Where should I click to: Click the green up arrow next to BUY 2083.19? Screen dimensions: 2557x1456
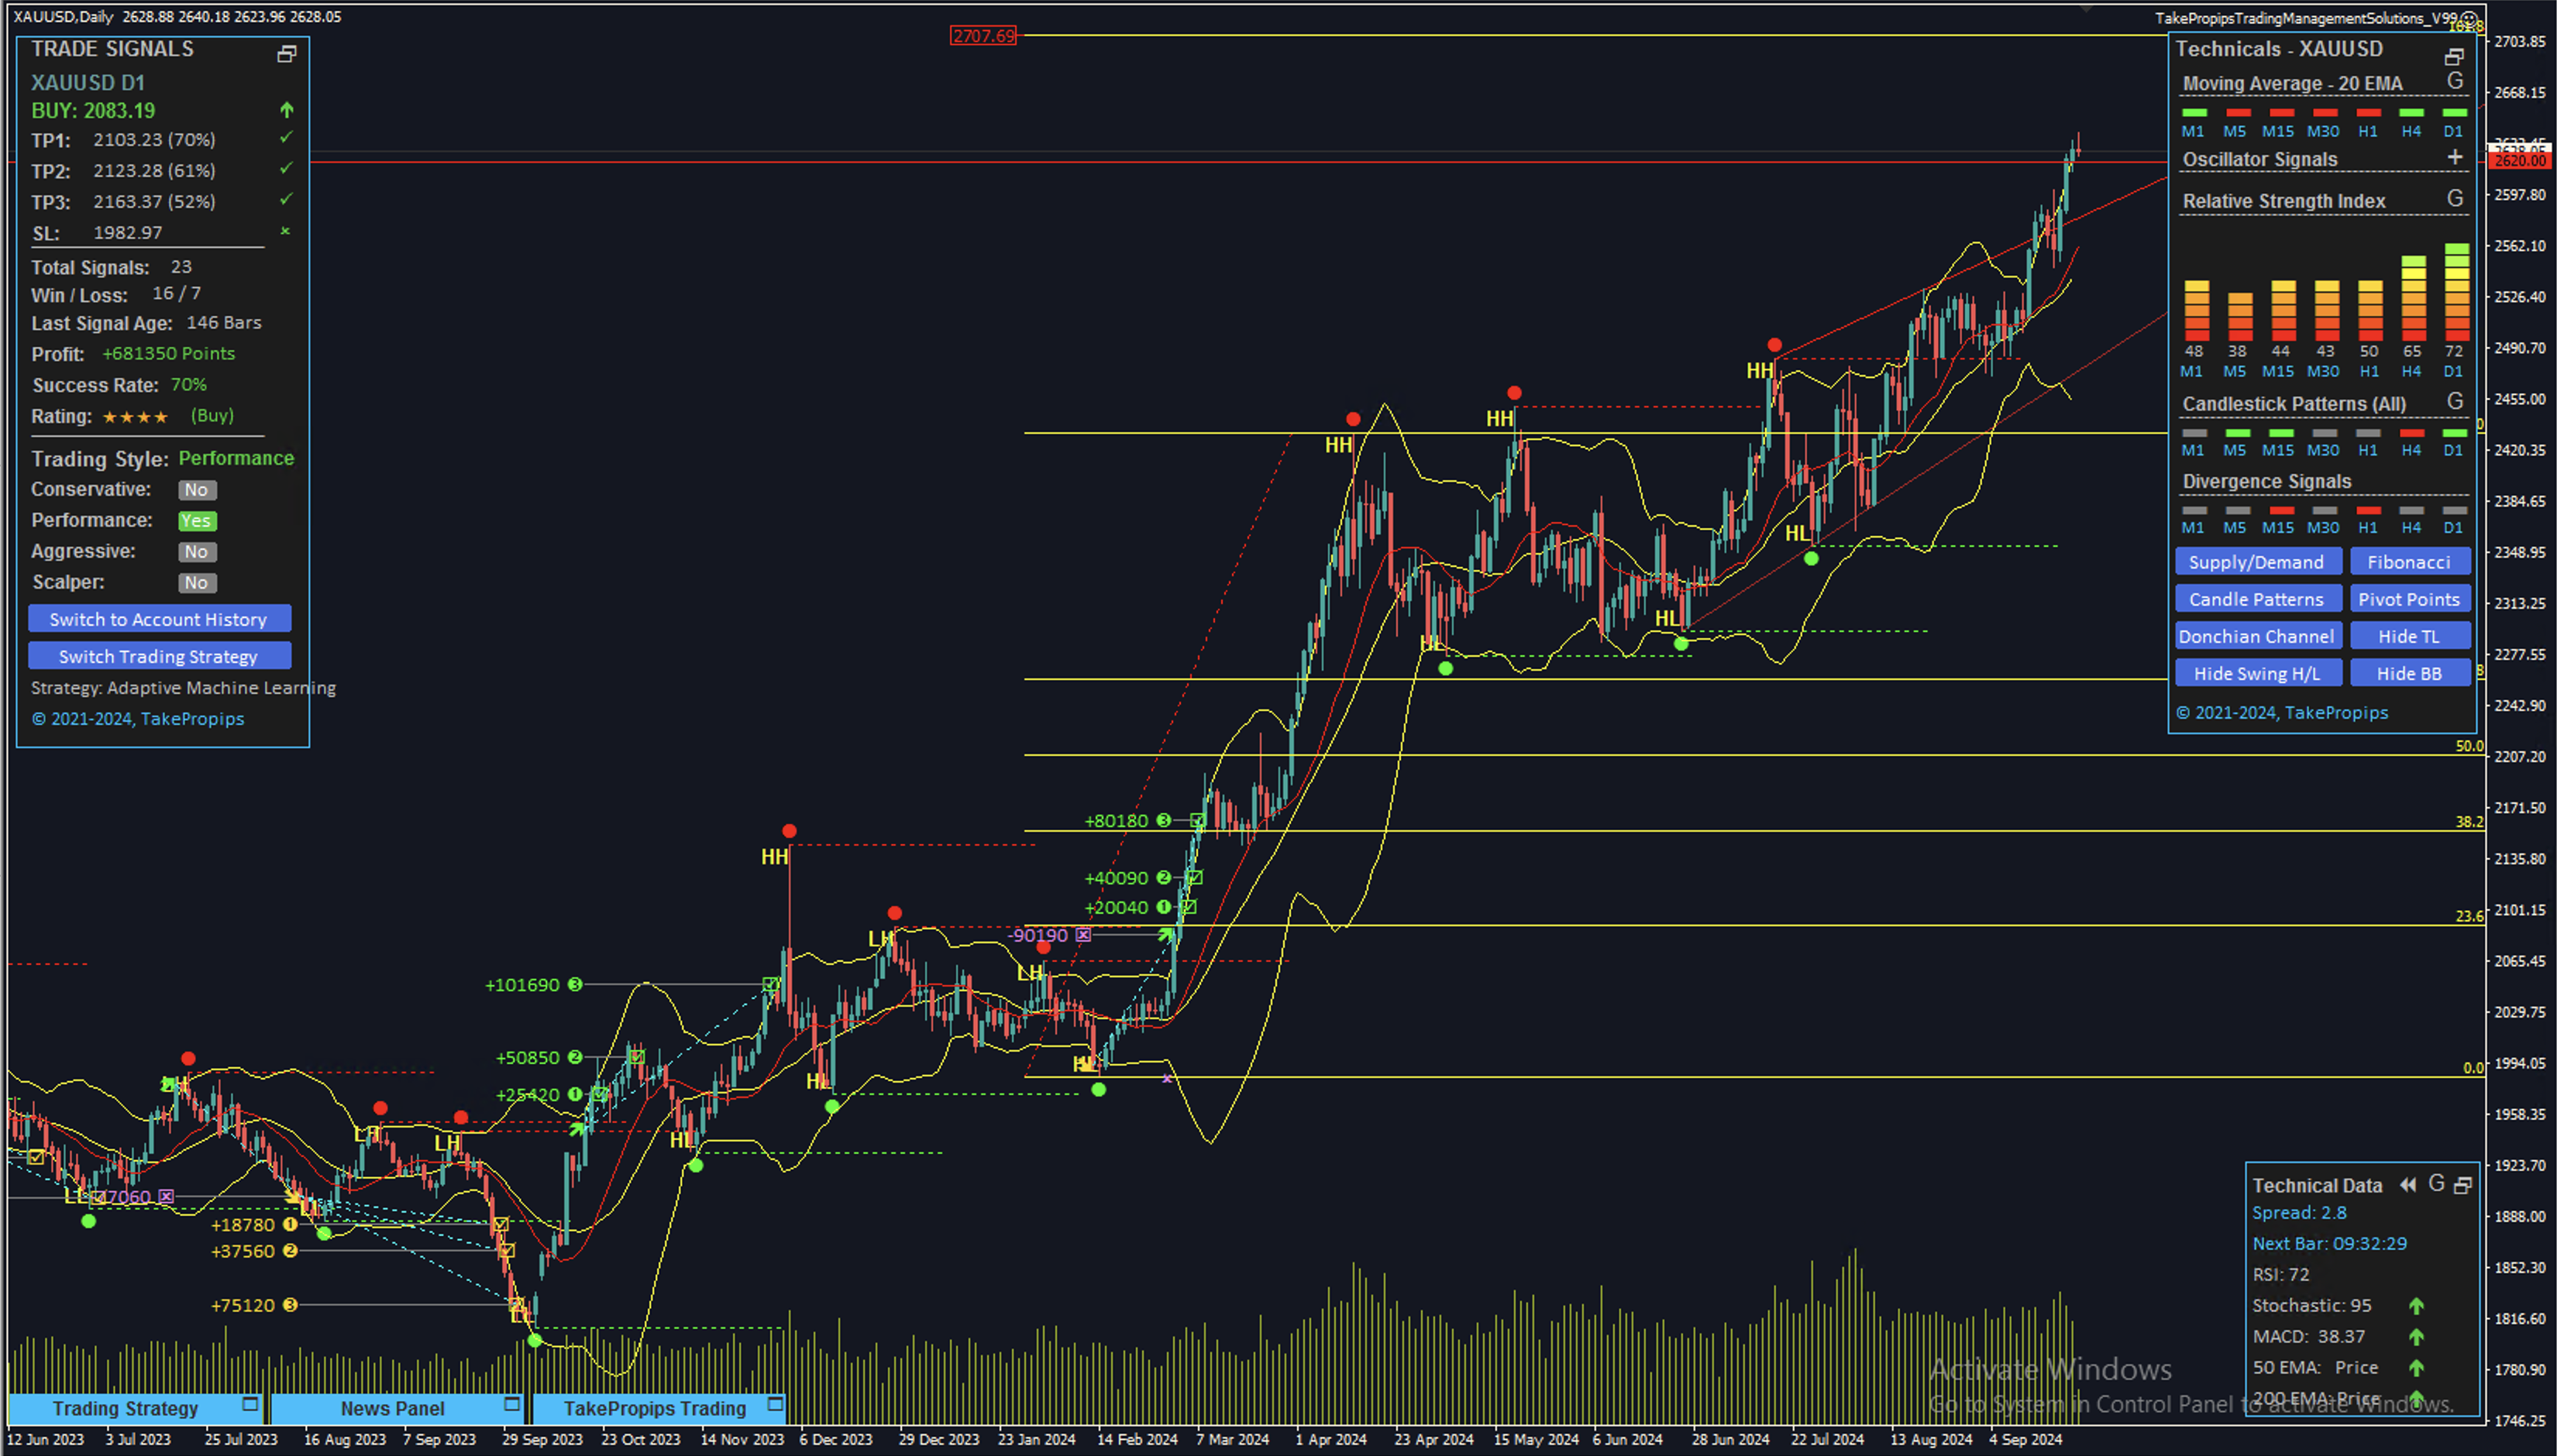[286, 110]
